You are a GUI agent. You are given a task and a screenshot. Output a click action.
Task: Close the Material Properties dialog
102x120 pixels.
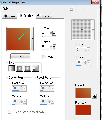95,2
